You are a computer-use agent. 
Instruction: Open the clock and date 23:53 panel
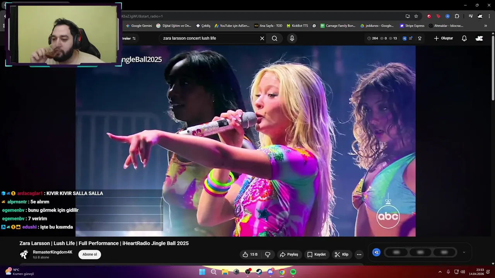(x=476, y=272)
